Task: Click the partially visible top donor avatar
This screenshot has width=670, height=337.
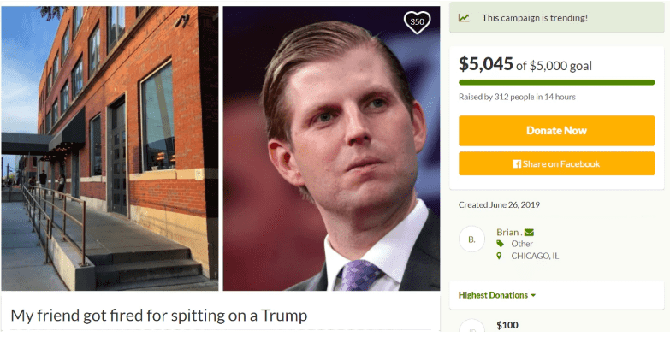Action: click(x=471, y=326)
